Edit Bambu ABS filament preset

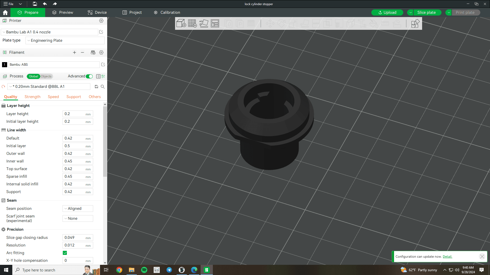pyautogui.click(x=103, y=64)
